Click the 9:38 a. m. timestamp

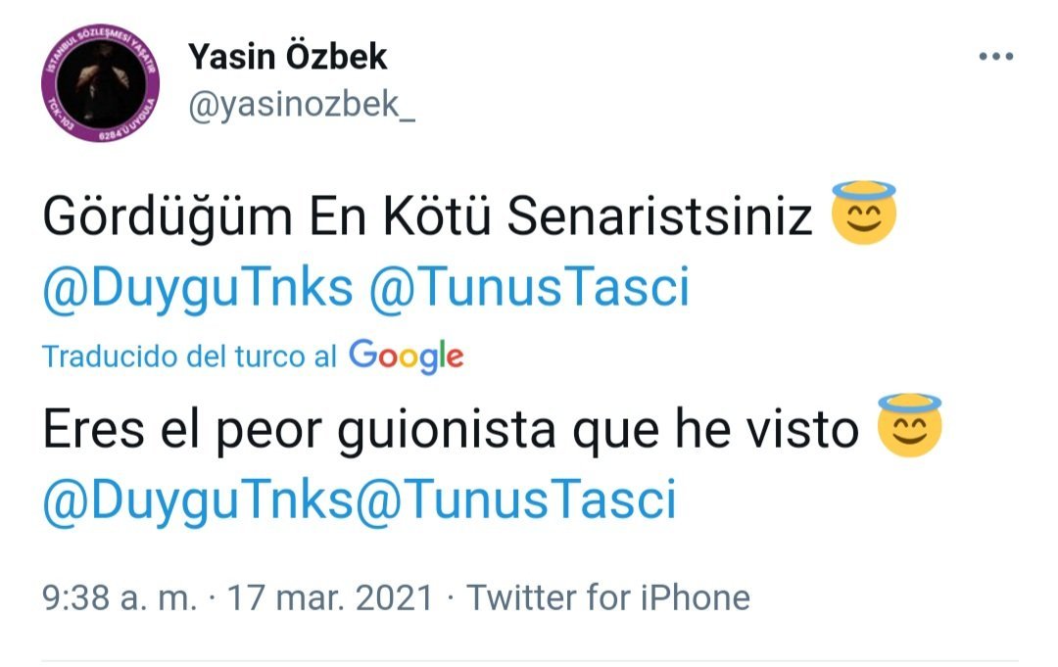[120, 596]
